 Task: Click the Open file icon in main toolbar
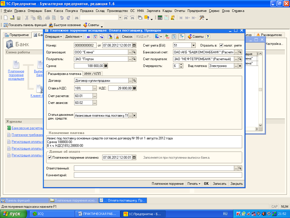(x=12, y=18)
